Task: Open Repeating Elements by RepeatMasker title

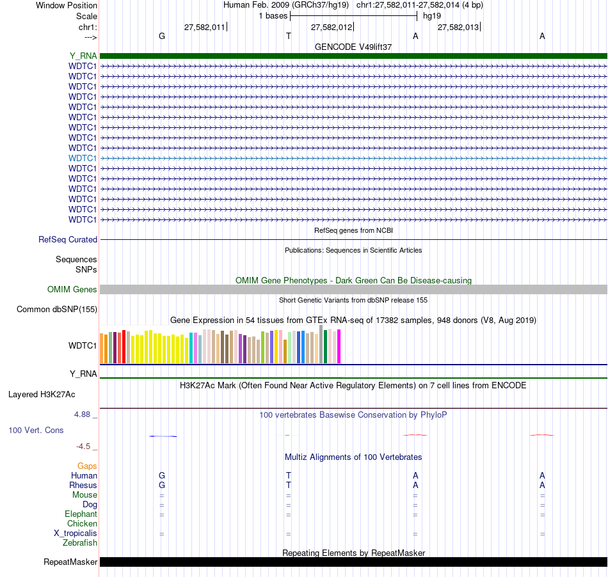Action: point(353,553)
